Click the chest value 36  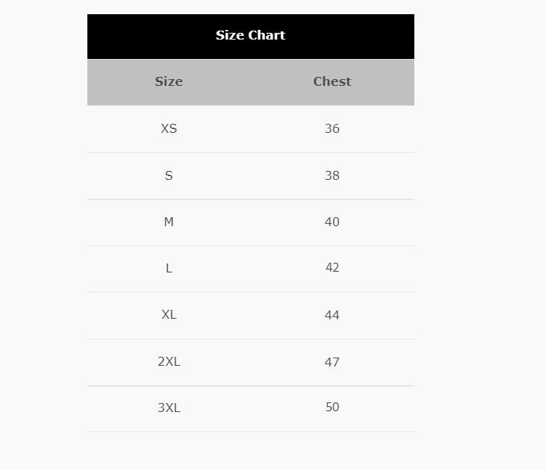(332, 128)
